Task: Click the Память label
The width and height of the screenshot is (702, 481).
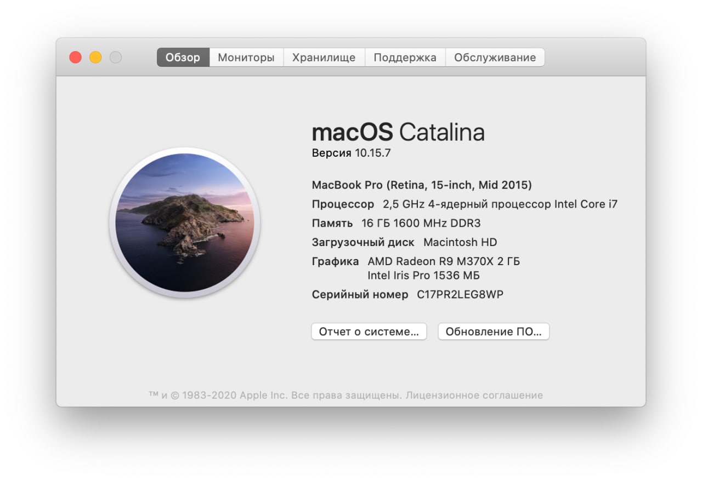Action: pos(332,224)
